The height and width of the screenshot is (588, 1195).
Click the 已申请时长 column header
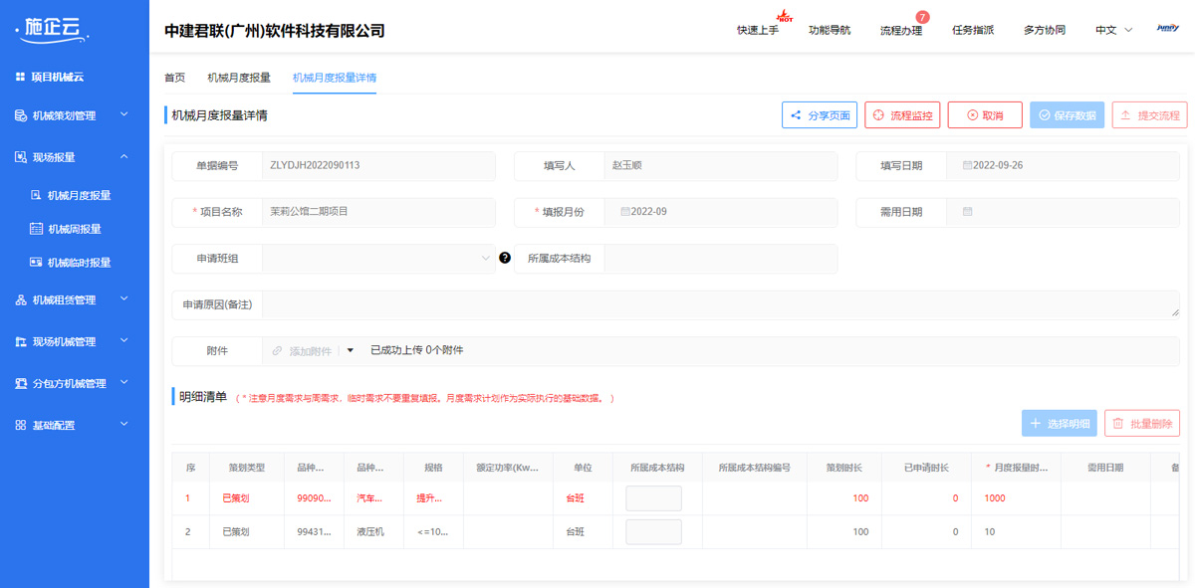coord(926,468)
